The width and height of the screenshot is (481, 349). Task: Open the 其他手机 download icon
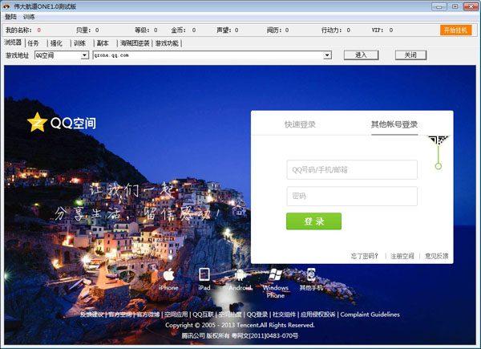tap(311, 274)
